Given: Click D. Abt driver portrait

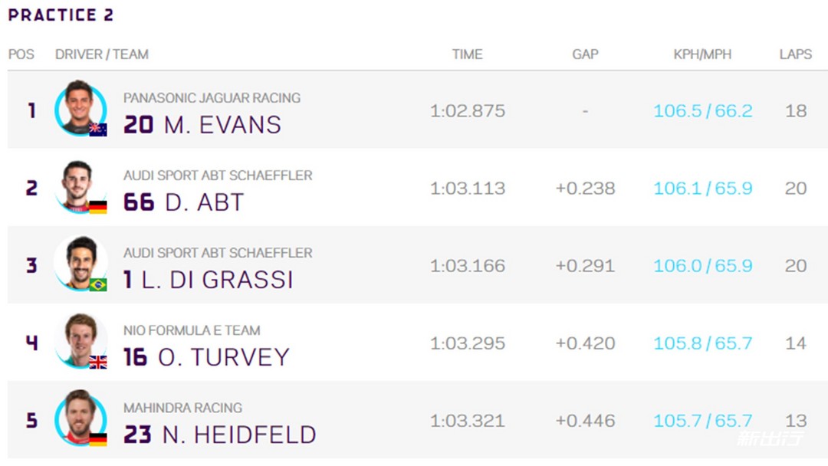Looking at the screenshot, I should coord(80,185).
